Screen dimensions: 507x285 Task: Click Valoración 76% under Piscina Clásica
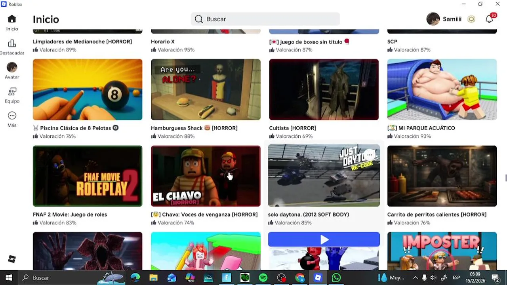pyautogui.click(x=54, y=136)
